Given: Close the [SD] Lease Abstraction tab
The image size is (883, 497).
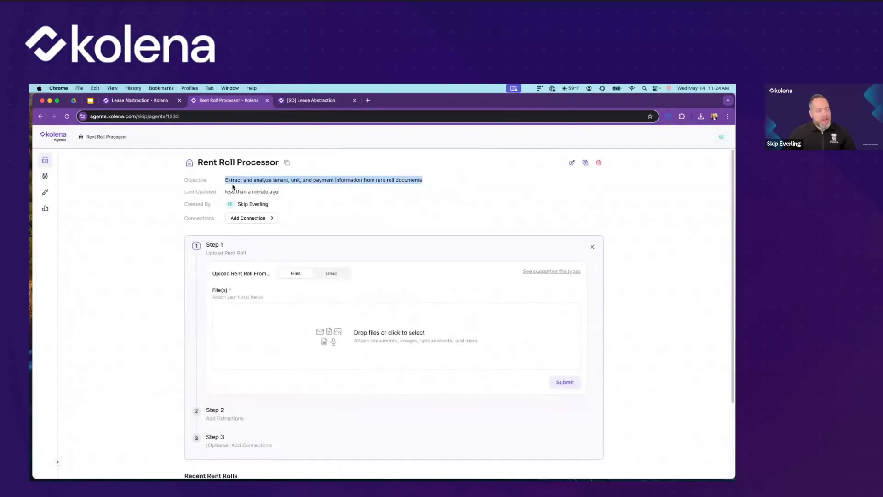Looking at the screenshot, I should [x=355, y=100].
